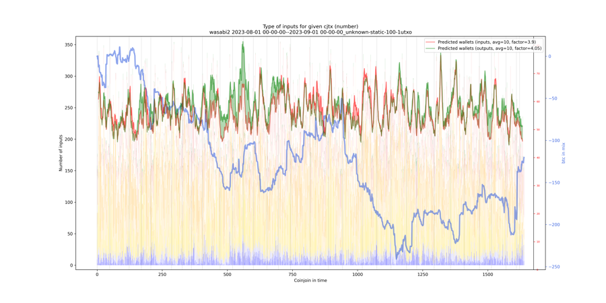Click the 'btc in mix' right axis label
This screenshot has height=303, width=606.
[x=564, y=153]
